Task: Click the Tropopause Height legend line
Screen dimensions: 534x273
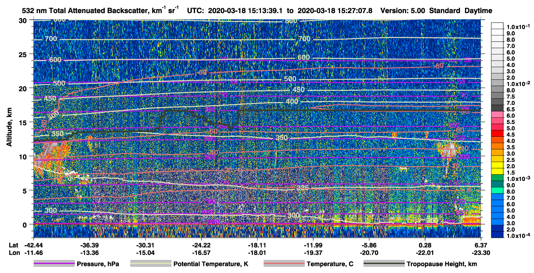Action: point(384,264)
